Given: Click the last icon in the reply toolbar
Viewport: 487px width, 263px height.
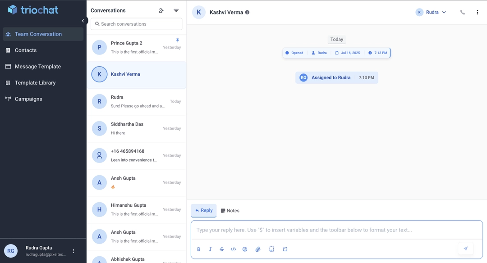Looking at the screenshot, I should [285, 249].
